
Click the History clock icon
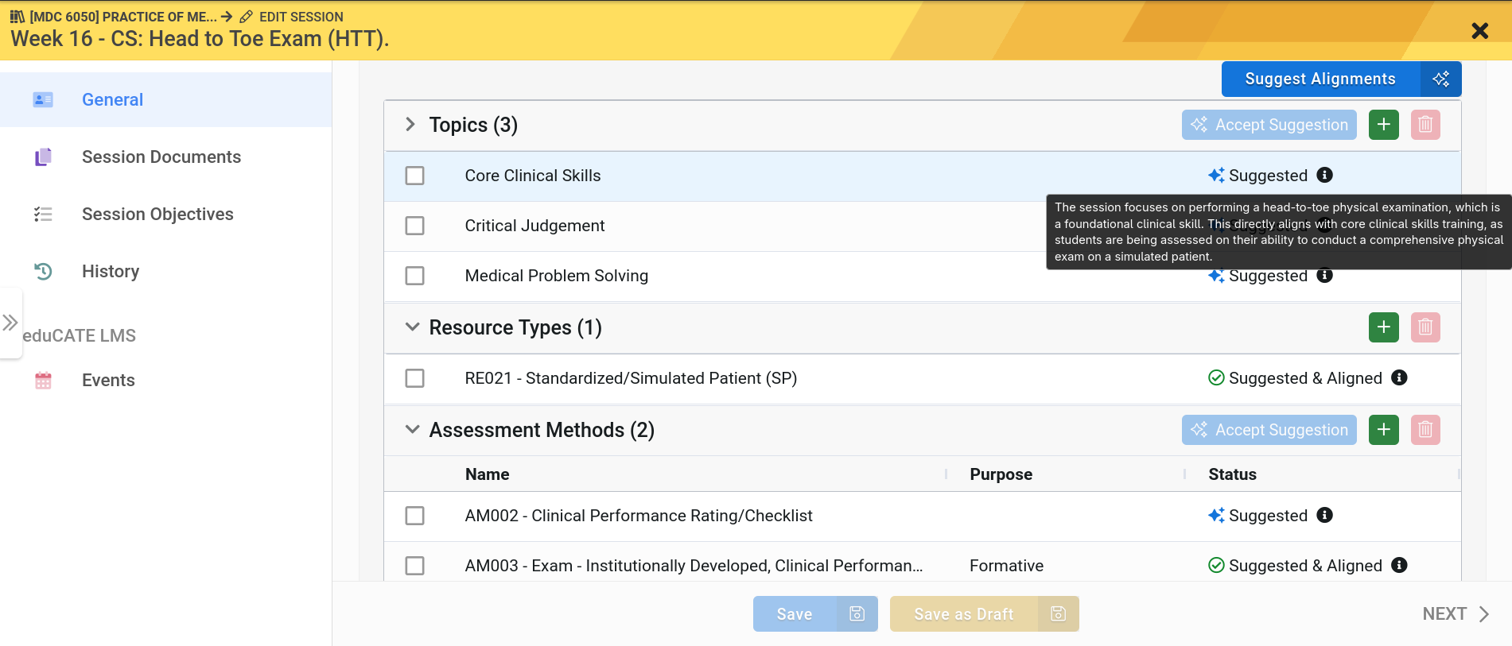coord(43,272)
